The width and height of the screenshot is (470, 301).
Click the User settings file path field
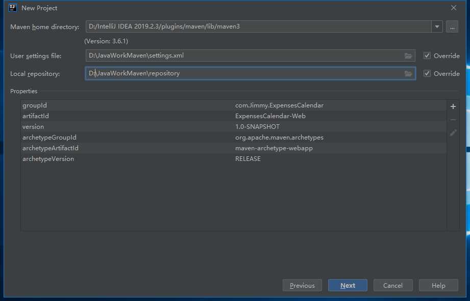click(x=250, y=56)
